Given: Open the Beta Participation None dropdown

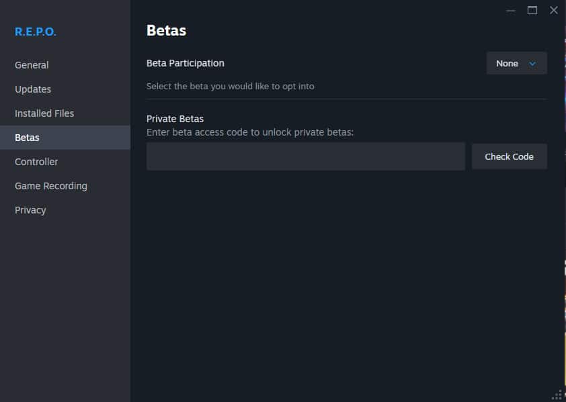Looking at the screenshot, I should pyautogui.click(x=516, y=64).
